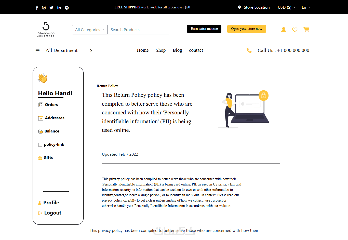Open the shopping cart icon
Screen dimensions: 348x240
(306, 30)
